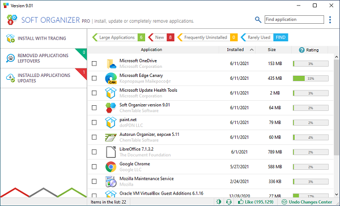340x206 pixels.
Task: Click the Install with Tracing box icon
Action: coord(10,38)
